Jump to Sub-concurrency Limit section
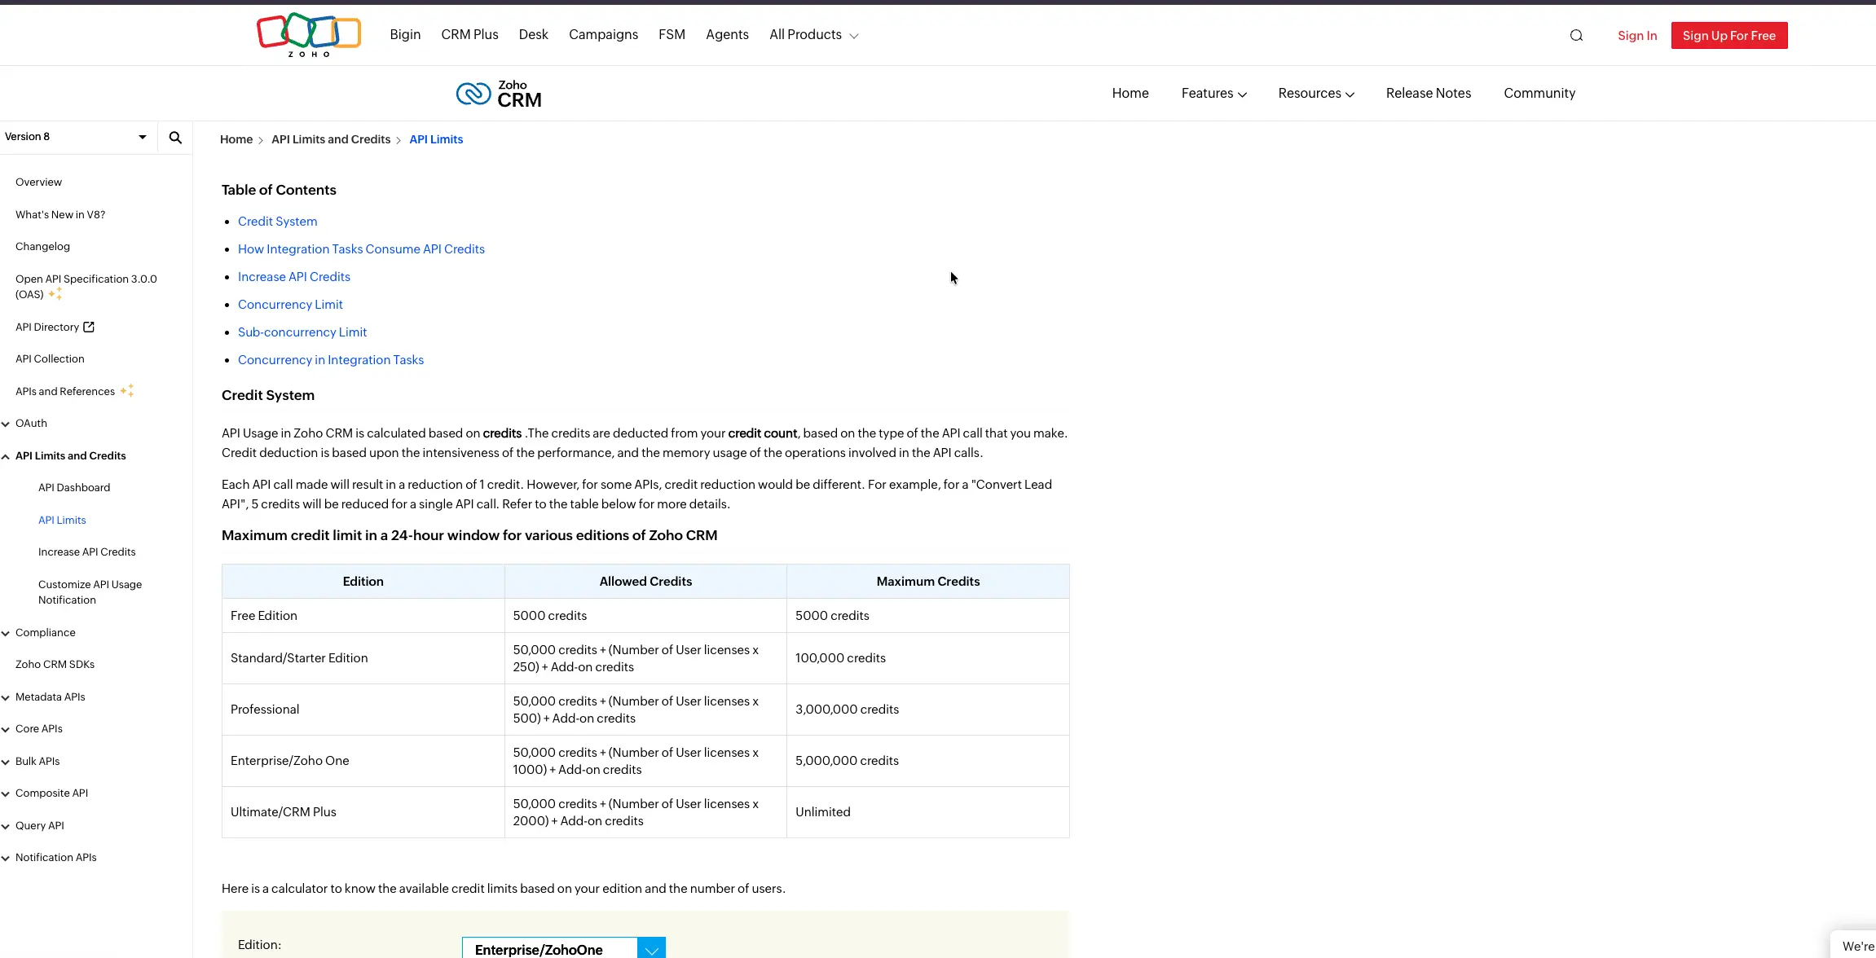Viewport: 1876px width, 958px height. coord(302,332)
